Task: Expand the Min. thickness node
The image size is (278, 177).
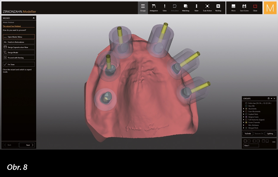Action: pyautogui.click(x=244, y=125)
